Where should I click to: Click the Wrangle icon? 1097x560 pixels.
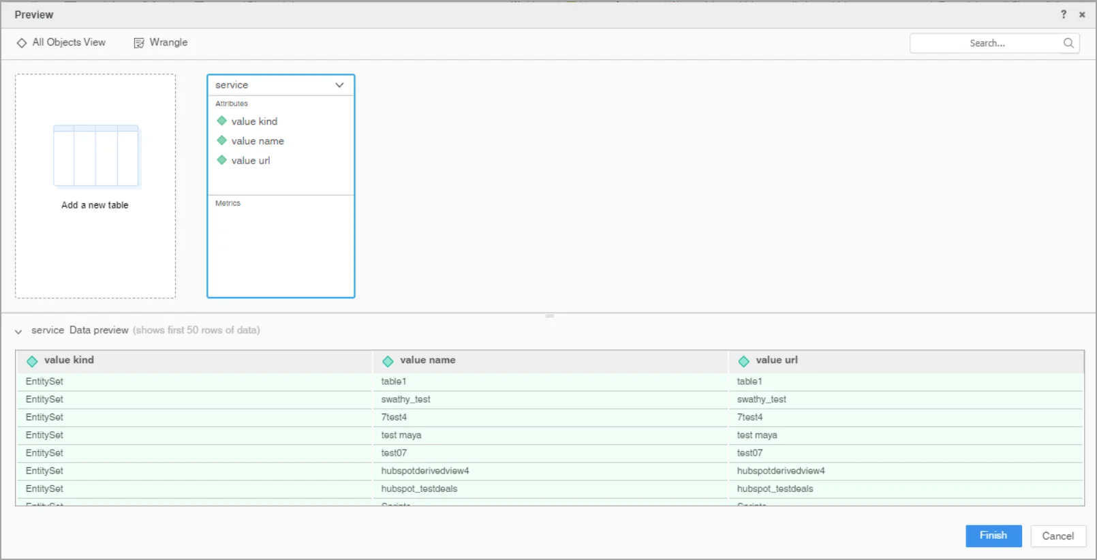[x=139, y=43]
